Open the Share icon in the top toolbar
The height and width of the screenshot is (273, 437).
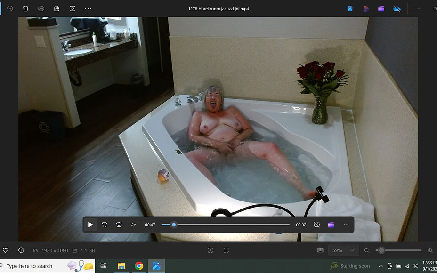[x=57, y=8]
